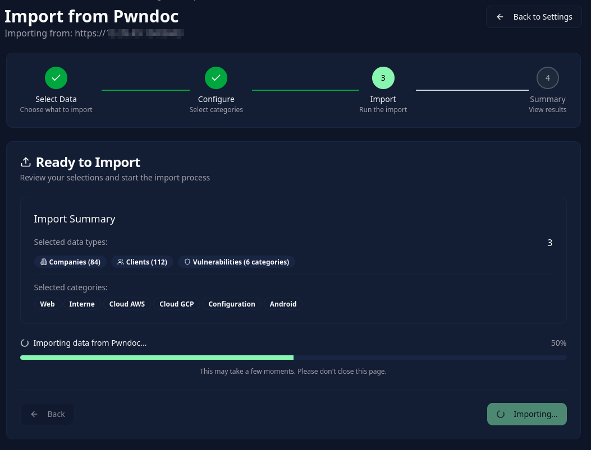Click the arrow icon in Back to Settings

coord(500,17)
